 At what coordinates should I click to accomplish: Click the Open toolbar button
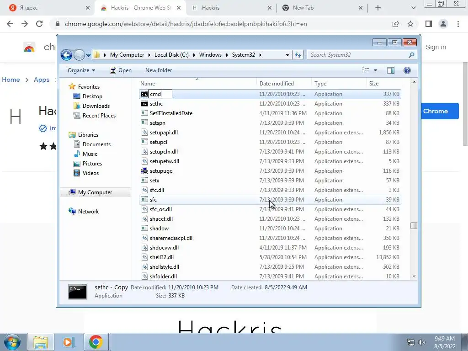[121, 70]
